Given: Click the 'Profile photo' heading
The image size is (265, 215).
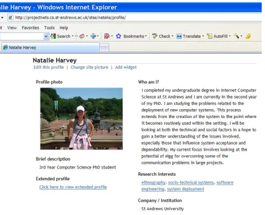Looking at the screenshot, I should point(49,82).
